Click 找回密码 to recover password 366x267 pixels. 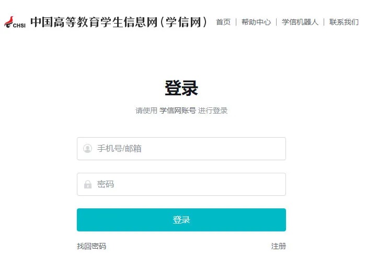point(92,246)
